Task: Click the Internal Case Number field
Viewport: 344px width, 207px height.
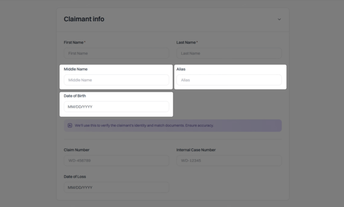Action: (x=229, y=160)
